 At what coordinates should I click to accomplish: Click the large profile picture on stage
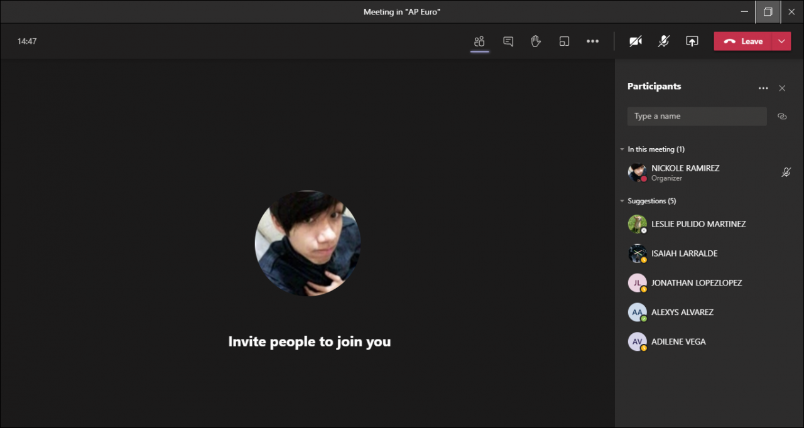[x=308, y=243]
